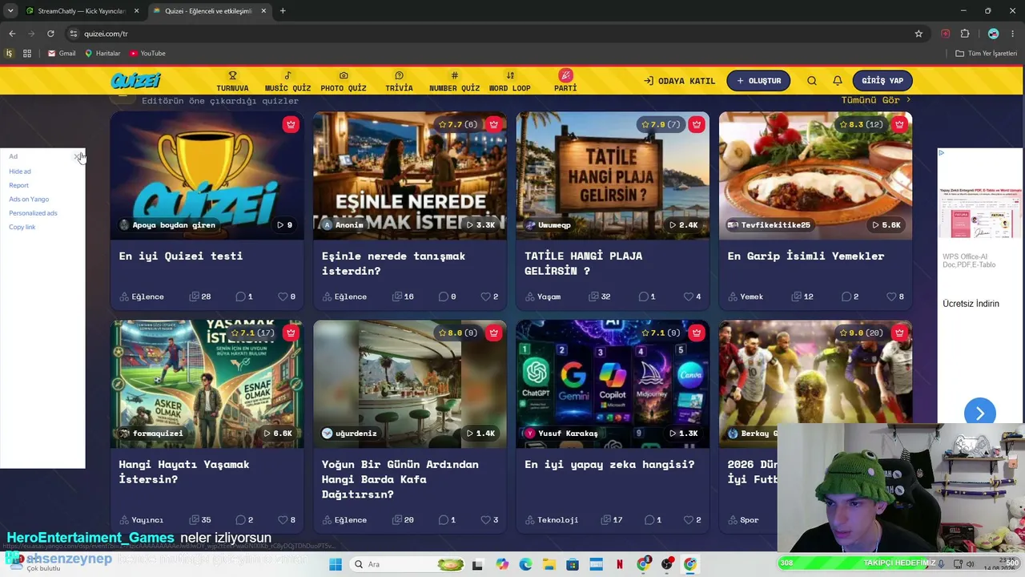Click the 'Yaşam' category tag
1025x577 pixels.
(x=543, y=297)
